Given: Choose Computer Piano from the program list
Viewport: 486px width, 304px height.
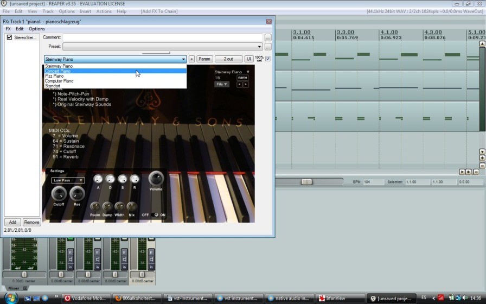Looking at the screenshot, I should tap(116, 81).
